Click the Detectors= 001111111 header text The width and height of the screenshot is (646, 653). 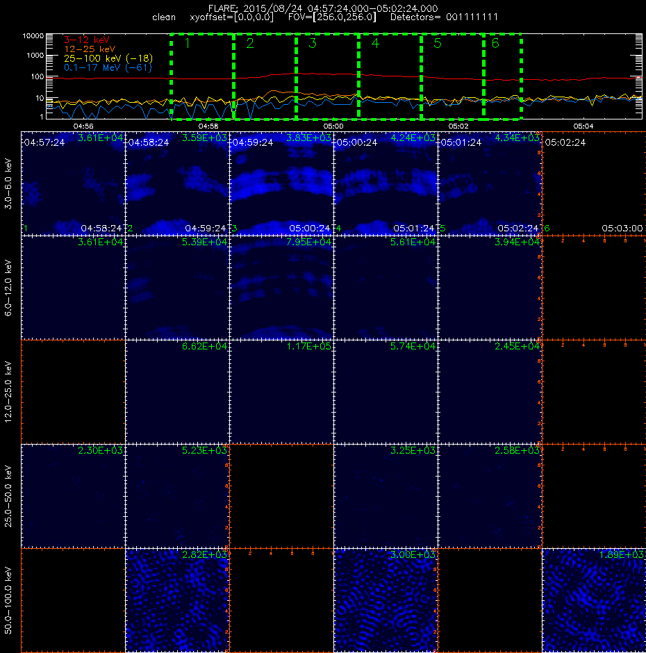pyautogui.click(x=444, y=17)
